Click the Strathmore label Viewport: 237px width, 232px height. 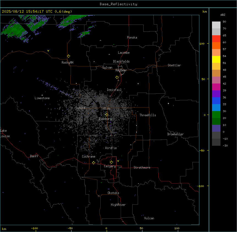(x=142, y=168)
